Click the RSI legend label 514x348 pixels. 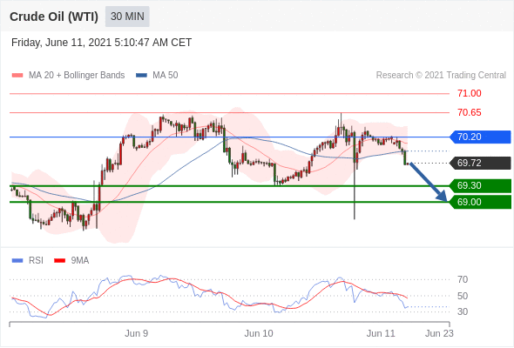pyautogui.click(x=36, y=261)
